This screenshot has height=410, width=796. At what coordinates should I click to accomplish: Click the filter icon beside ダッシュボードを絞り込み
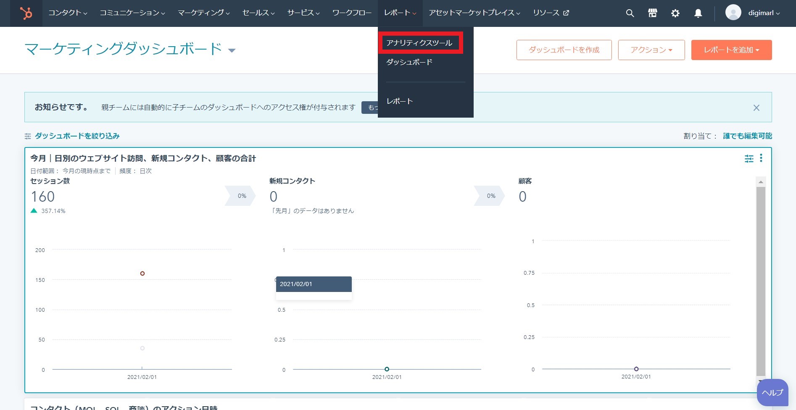pos(28,136)
